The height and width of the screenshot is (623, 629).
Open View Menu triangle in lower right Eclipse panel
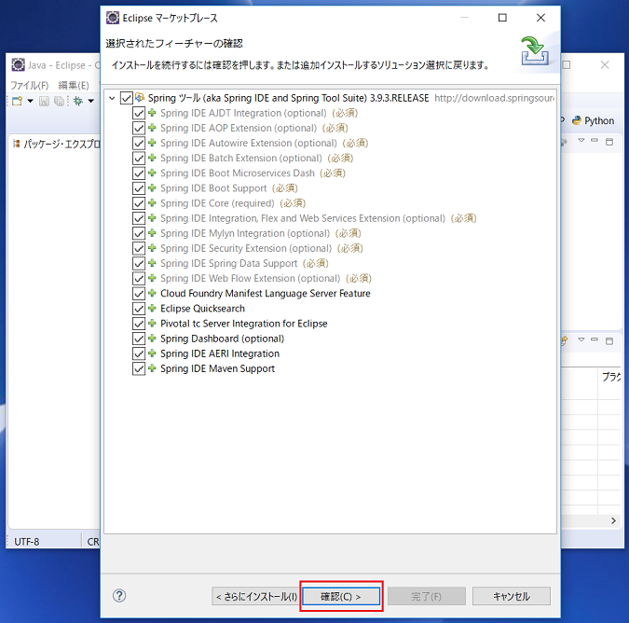click(581, 339)
